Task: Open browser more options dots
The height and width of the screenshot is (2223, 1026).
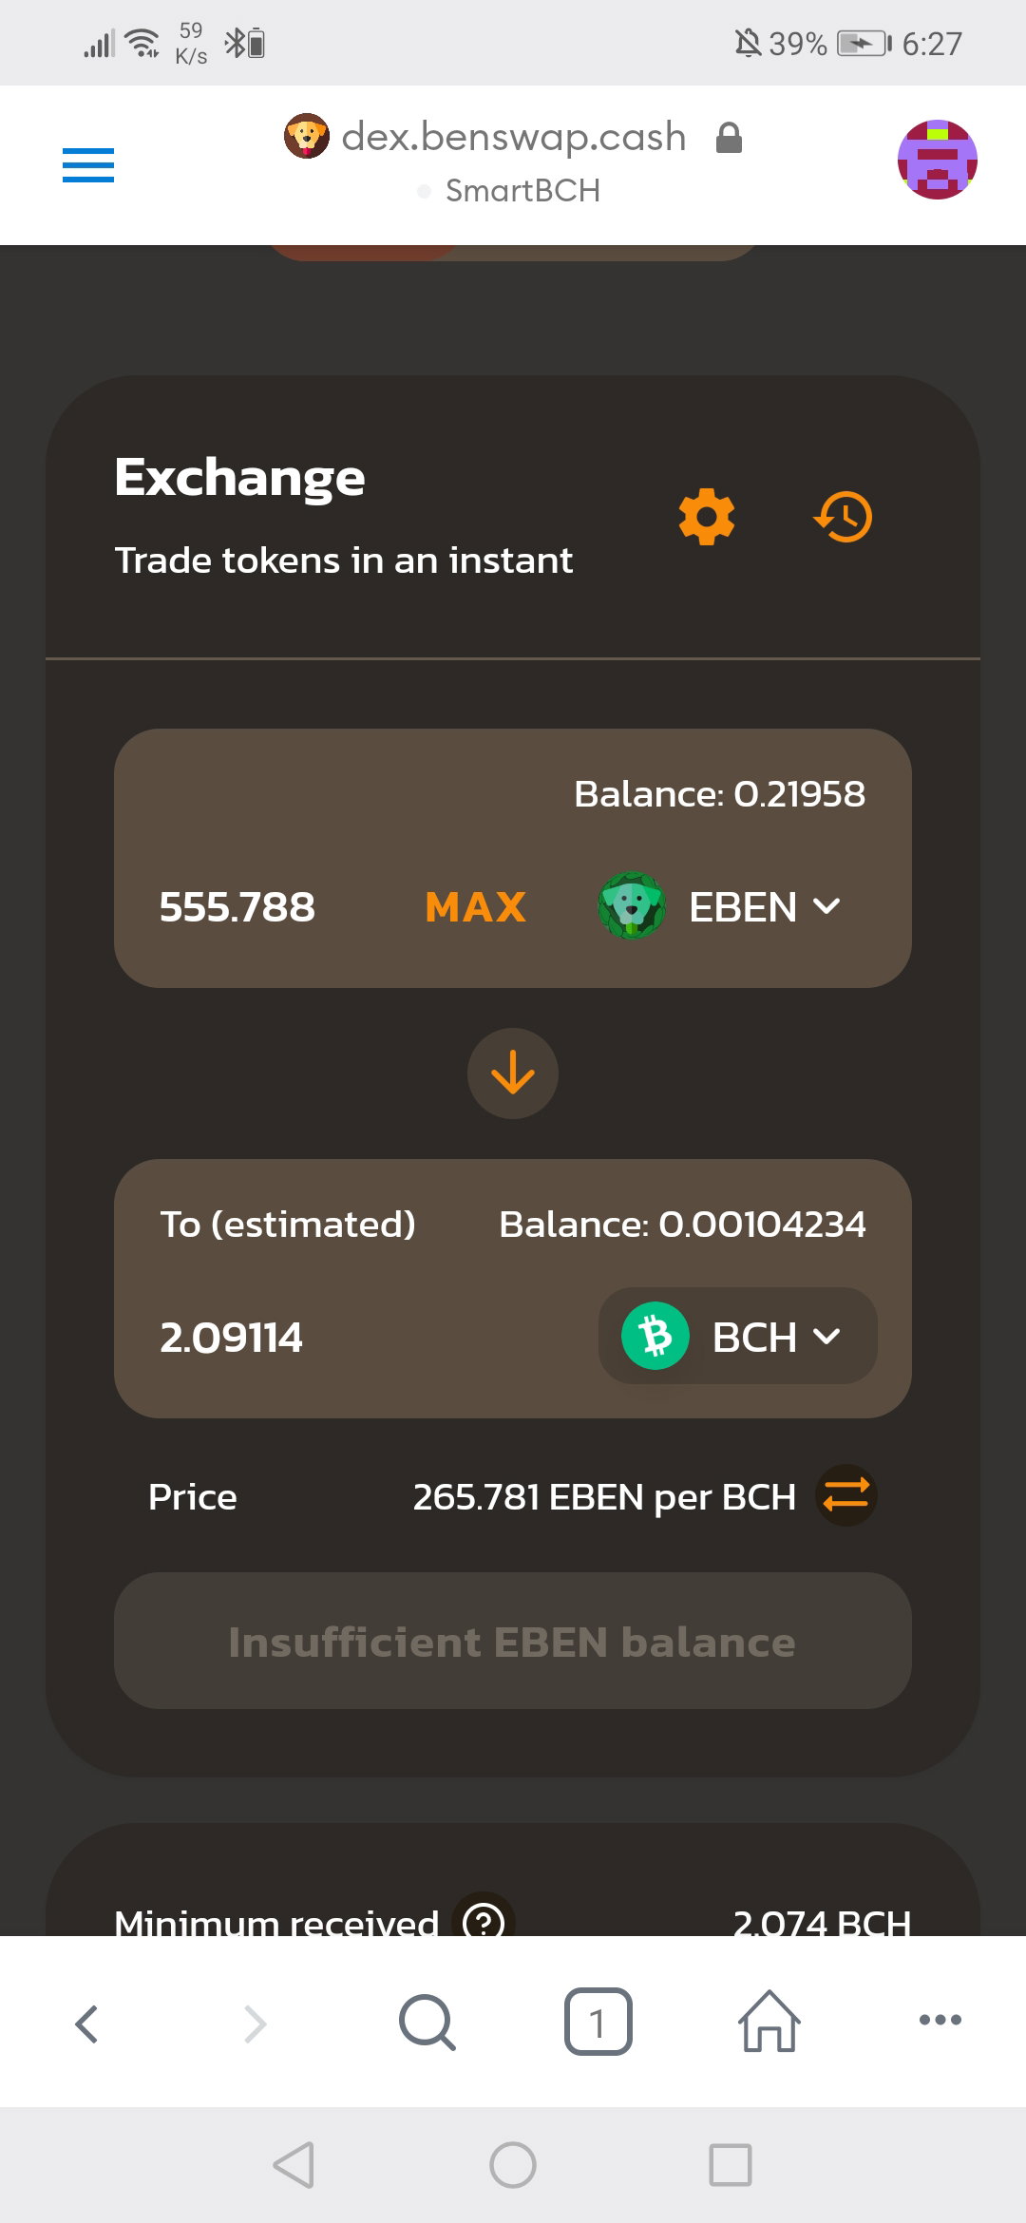Action: pyautogui.click(x=940, y=2020)
